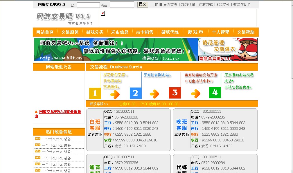Screen dimensions: 293x173
Task: Click the 网站最近公告 panel header
Action: click(x=59, y=67)
